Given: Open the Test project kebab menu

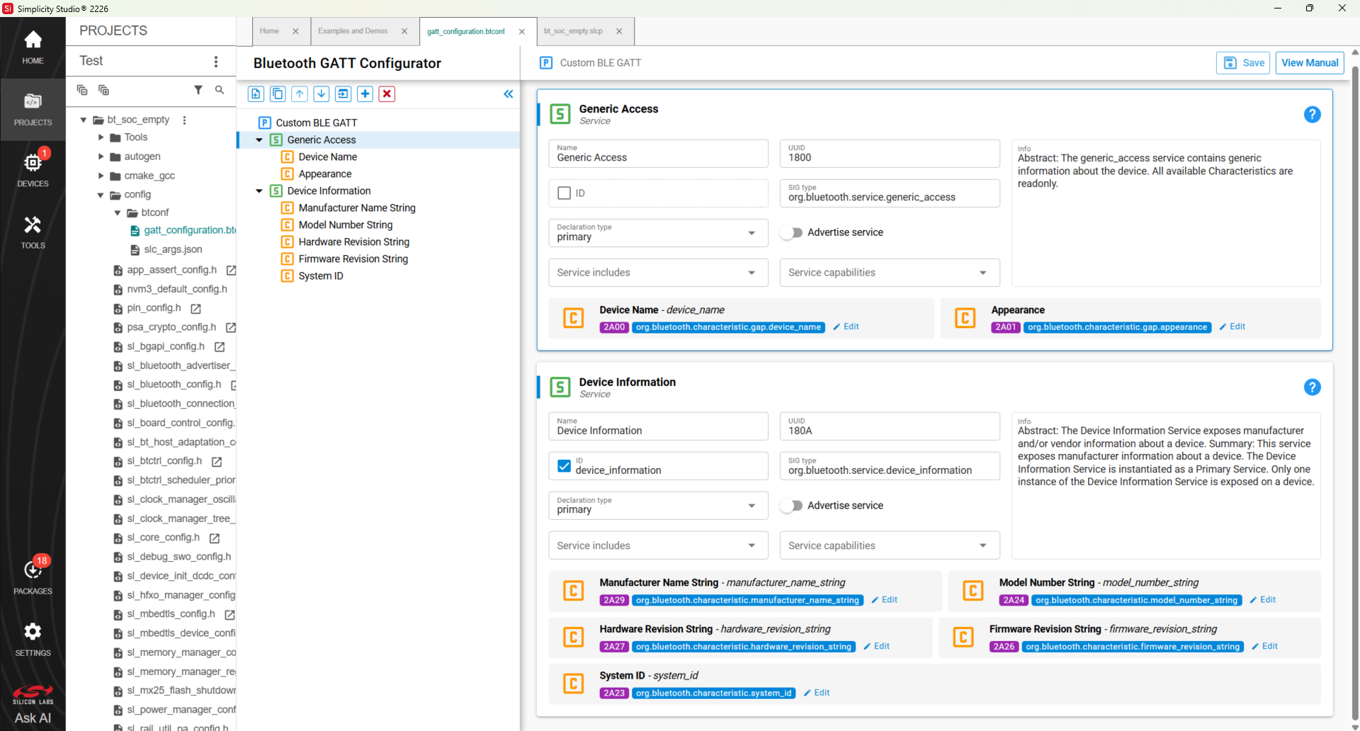Looking at the screenshot, I should [216, 62].
